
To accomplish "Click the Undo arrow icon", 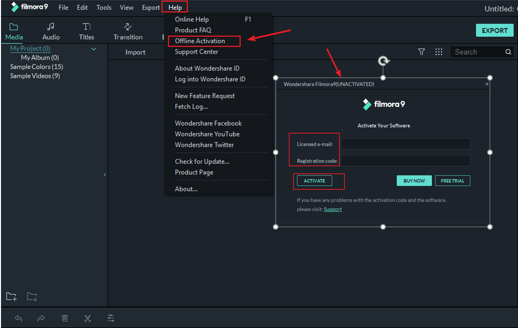I will 18,319.
